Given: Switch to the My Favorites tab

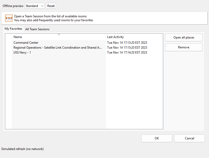Looking at the screenshot, I should click(13, 29).
